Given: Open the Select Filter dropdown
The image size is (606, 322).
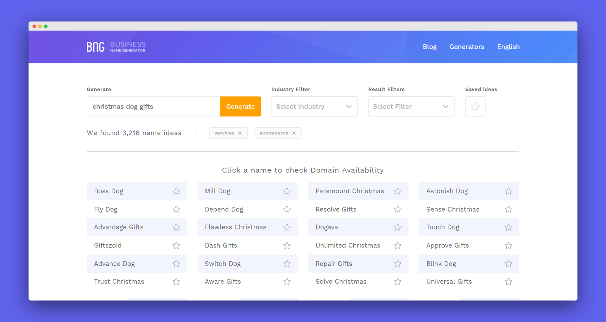Looking at the screenshot, I should 411,107.
